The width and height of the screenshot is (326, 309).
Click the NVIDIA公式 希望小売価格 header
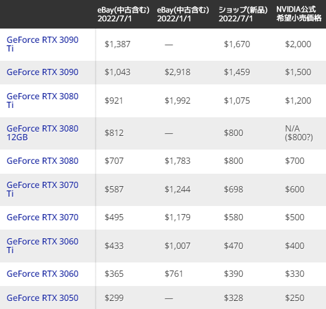point(299,14)
